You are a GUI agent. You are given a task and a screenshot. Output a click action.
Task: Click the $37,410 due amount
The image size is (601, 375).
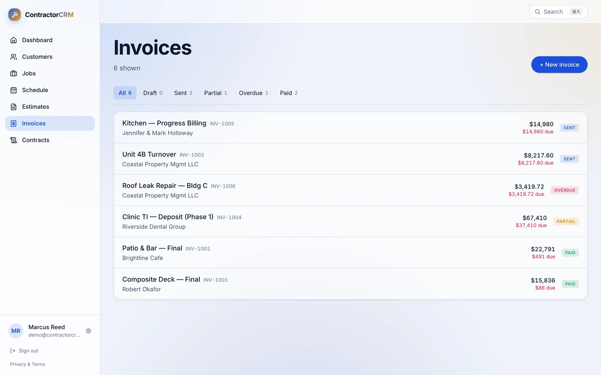tap(531, 225)
